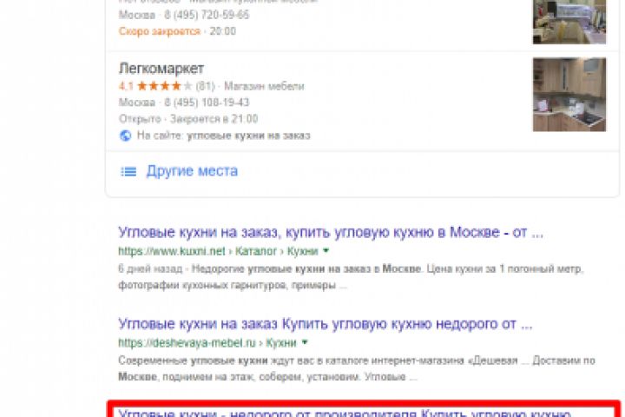This screenshot has width=625, height=417.
Task: Click the https://deshevaya-mebel.ru breadcrumb URL
Action: click(x=187, y=343)
